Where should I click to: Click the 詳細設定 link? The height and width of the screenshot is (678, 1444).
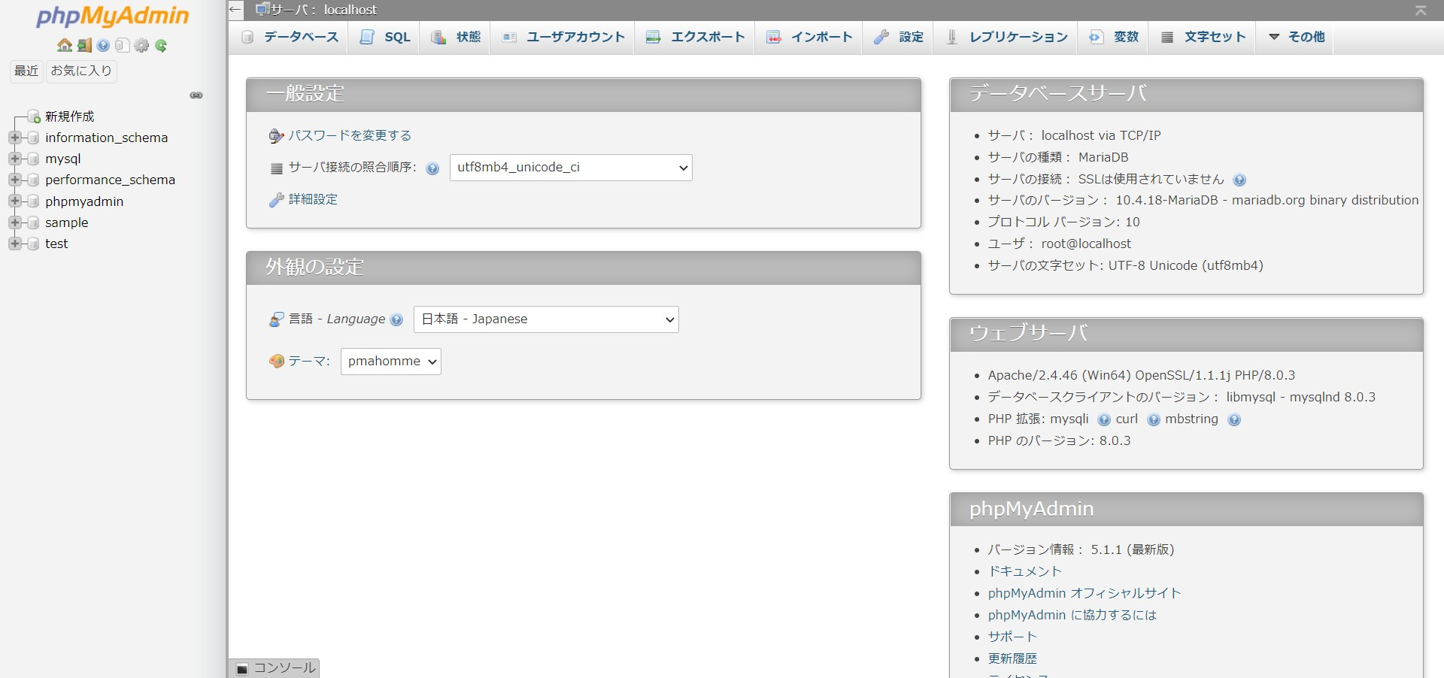pos(313,199)
